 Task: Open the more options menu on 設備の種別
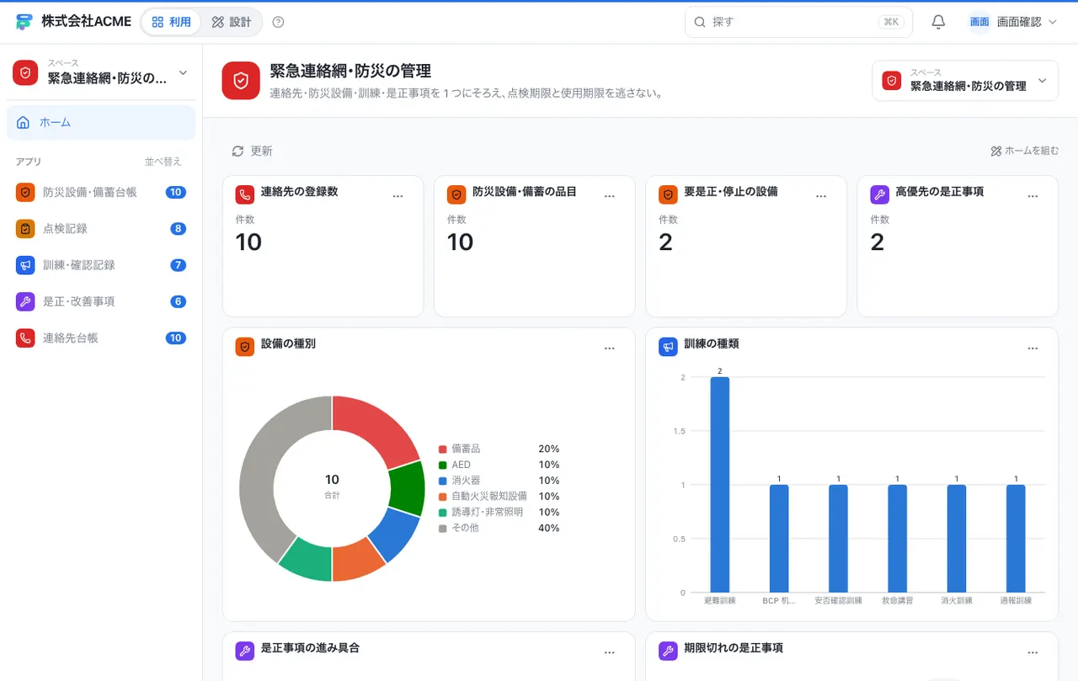click(610, 348)
